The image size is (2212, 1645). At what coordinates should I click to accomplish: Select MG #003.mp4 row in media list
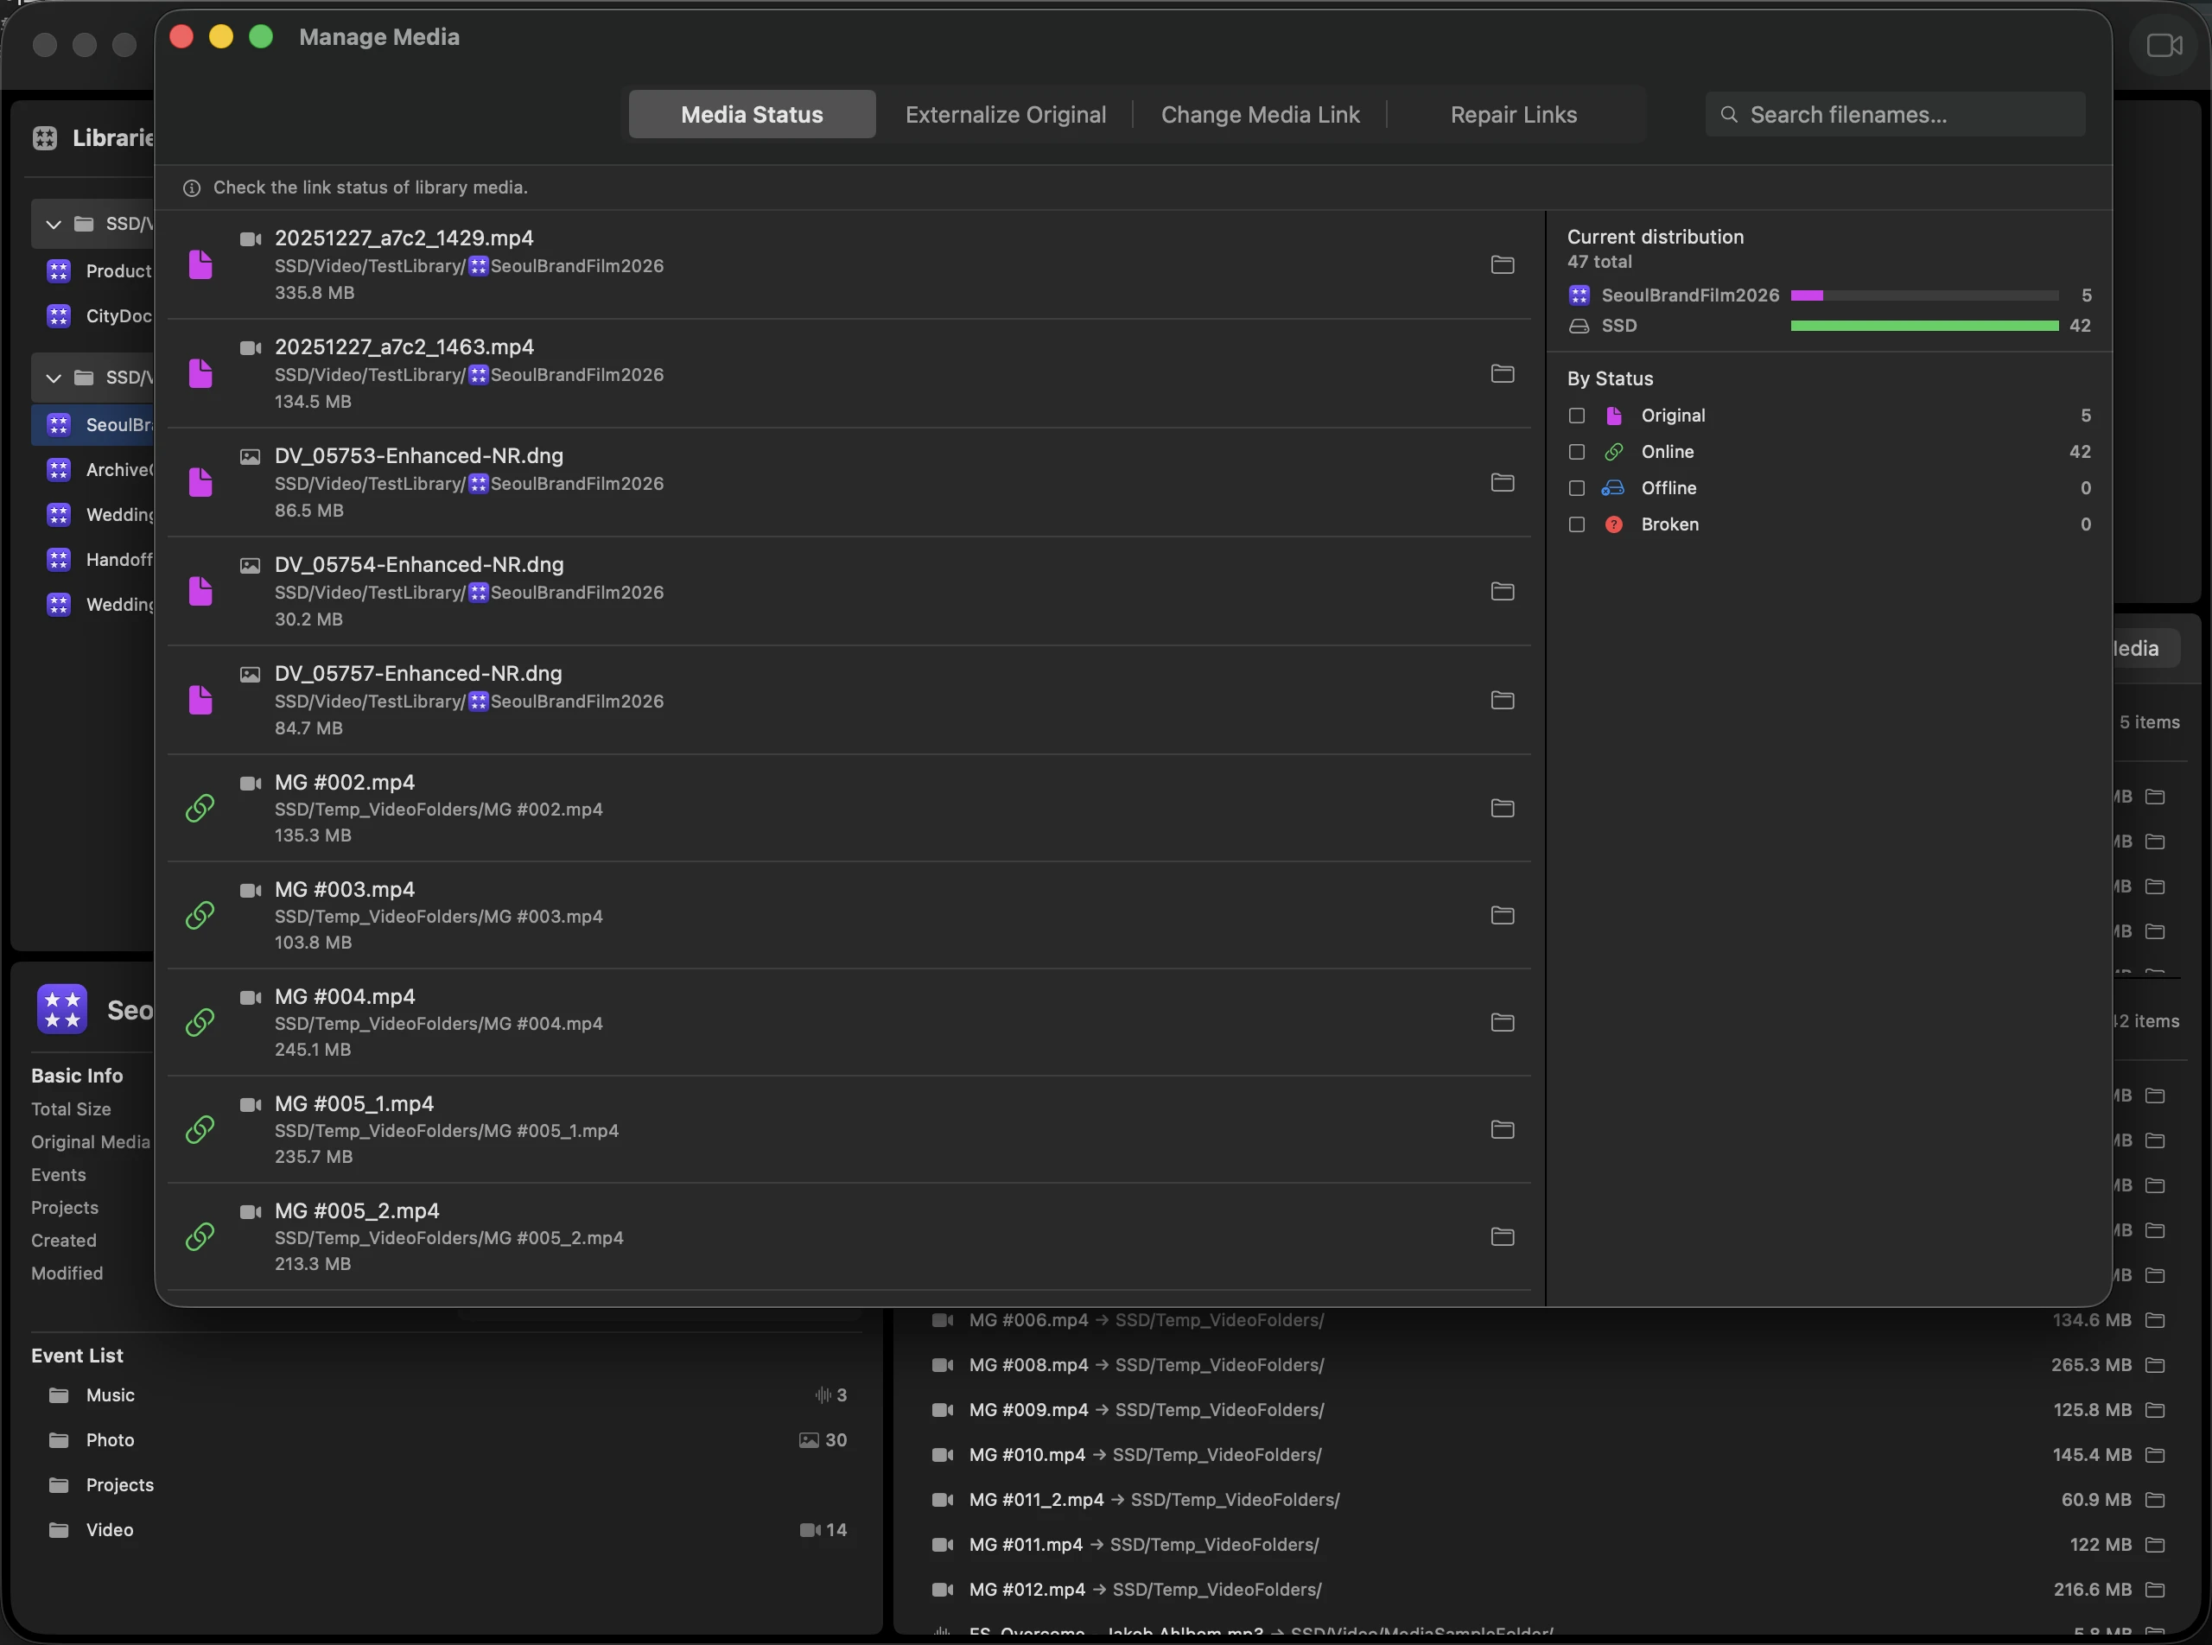point(849,916)
